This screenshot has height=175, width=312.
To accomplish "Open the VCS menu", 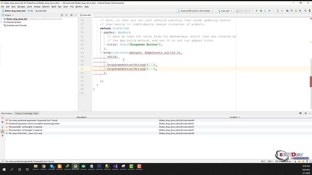I will [x=72, y=6].
